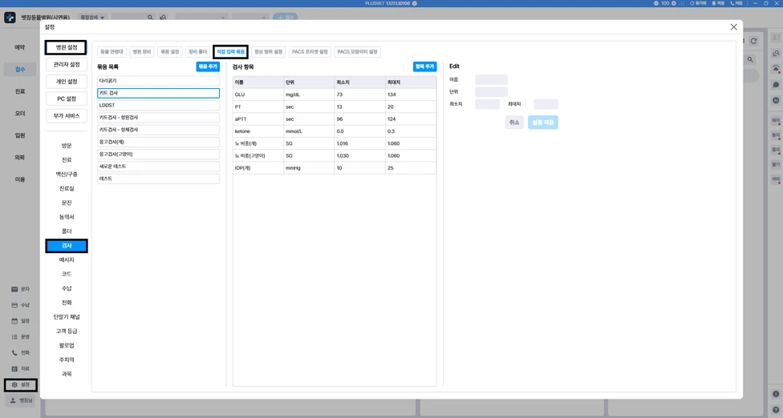Switch to the 정상 범위 설정 tab

[x=268, y=52]
